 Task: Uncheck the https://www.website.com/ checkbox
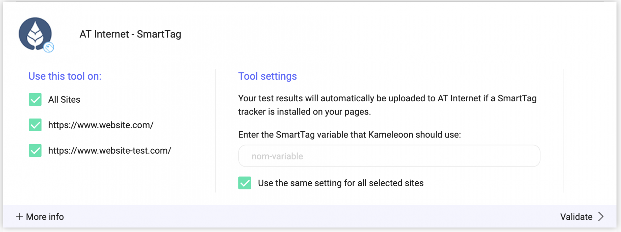35,125
